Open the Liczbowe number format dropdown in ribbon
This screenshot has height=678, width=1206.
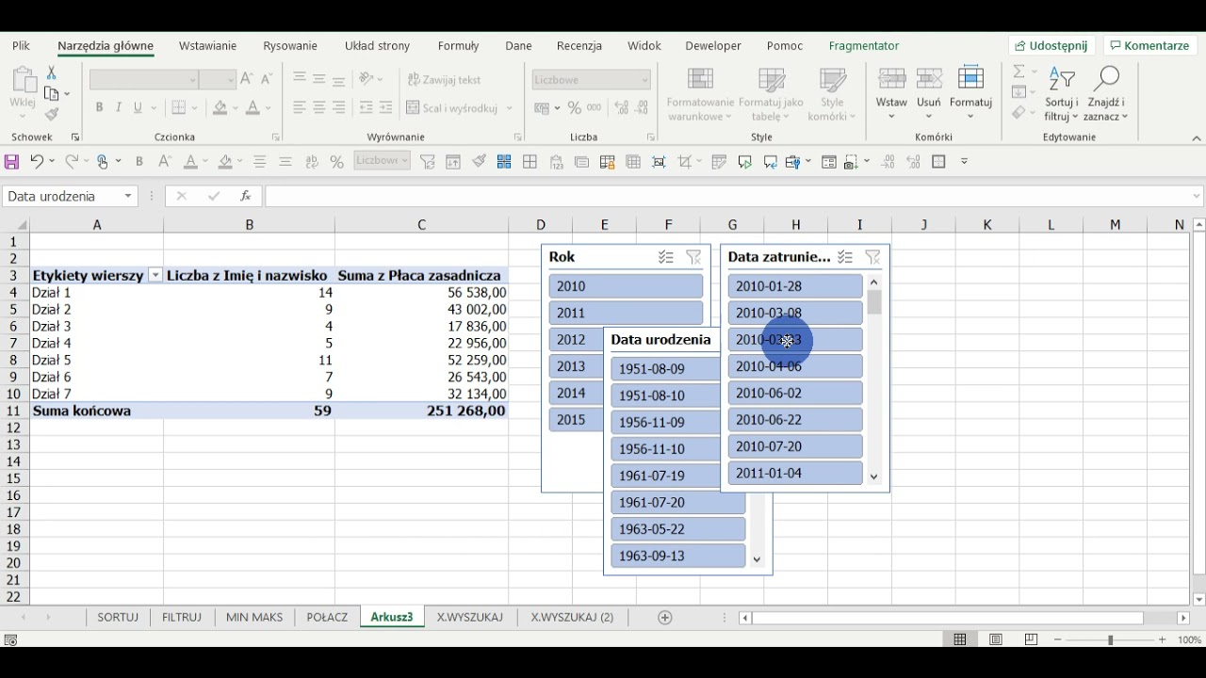(x=645, y=80)
